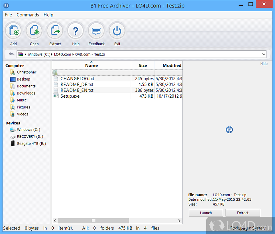Click the Extract button in the preview panel

[x=243, y=213]
